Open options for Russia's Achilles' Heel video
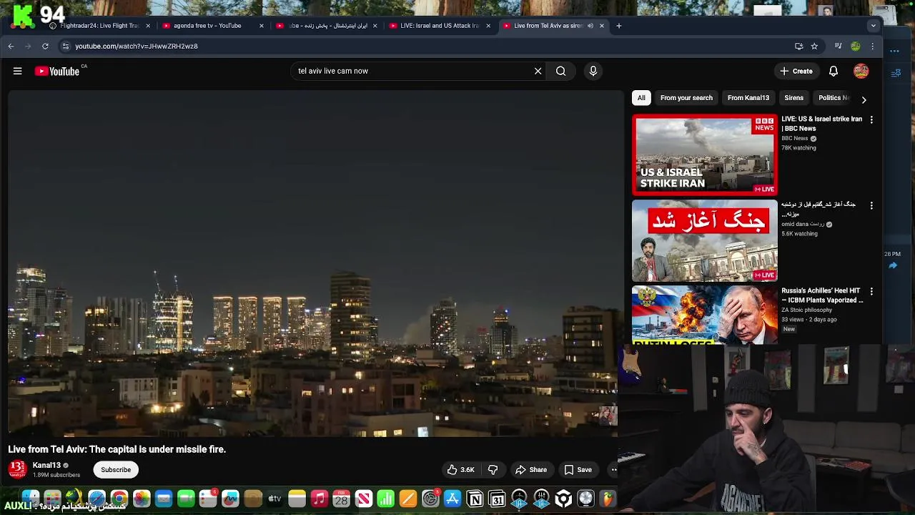This screenshot has width=915, height=515. [x=871, y=291]
